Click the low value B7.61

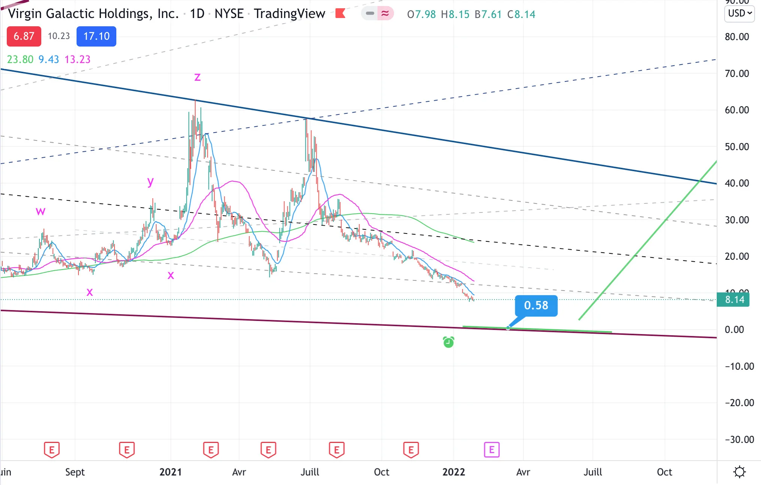point(488,14)
